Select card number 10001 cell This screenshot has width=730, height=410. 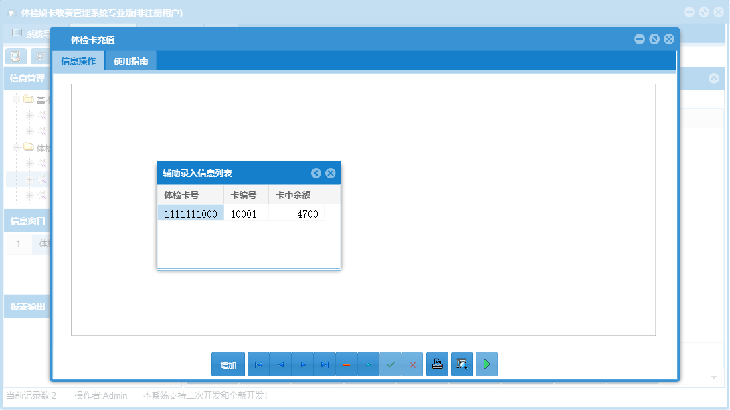click(x=246, y=214)
